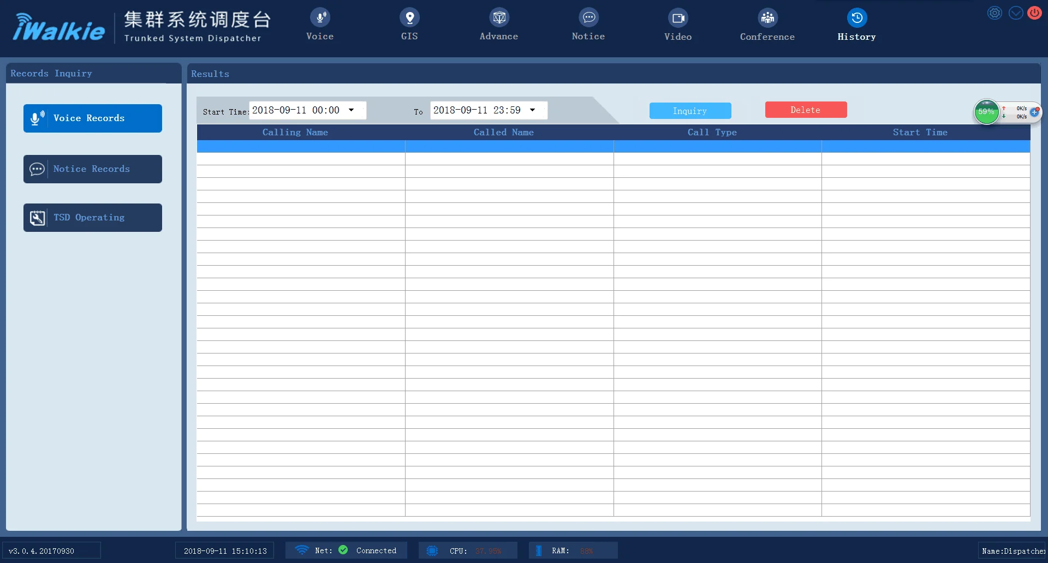The image size is (1048, 563).
Task: Expand the Start Time date dropdown
Action: (352, 110)
